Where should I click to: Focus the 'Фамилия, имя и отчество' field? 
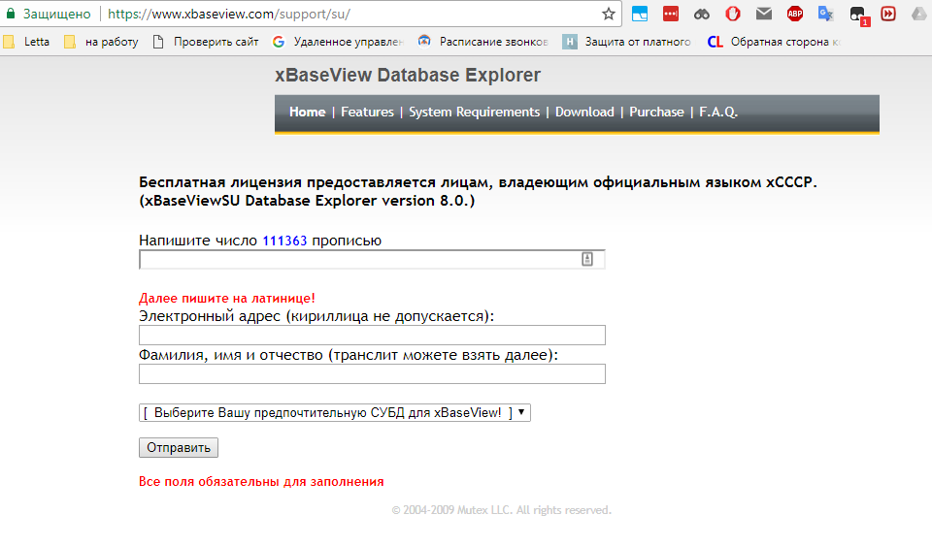pyautogui.click(x=372, y=373)
